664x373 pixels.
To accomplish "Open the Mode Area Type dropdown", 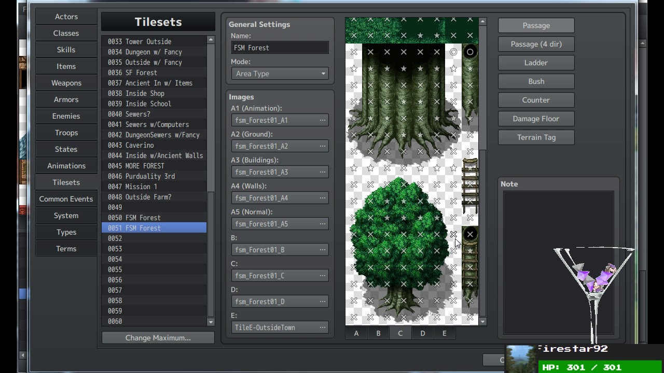I will tap(280, 74).
